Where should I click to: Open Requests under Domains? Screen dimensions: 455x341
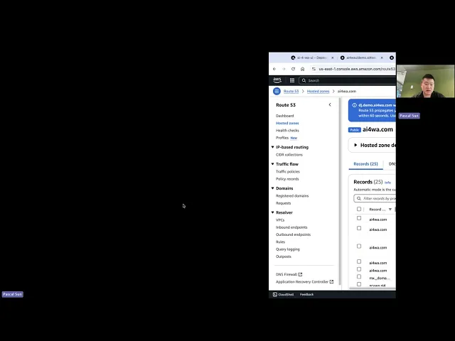[283, 203]
